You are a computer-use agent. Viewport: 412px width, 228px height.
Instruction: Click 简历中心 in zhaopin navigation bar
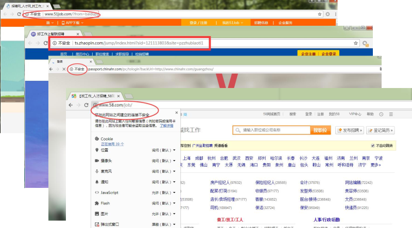pos(82,54)
